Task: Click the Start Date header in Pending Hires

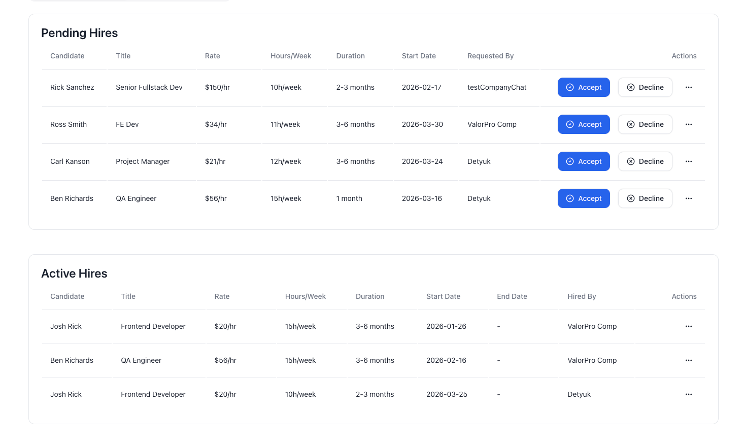Action: 419,56
